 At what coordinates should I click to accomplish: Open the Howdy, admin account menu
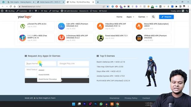coord(177,11)
